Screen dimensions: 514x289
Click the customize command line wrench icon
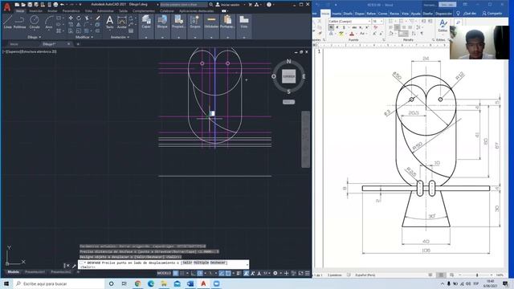[x=74, y=266]
